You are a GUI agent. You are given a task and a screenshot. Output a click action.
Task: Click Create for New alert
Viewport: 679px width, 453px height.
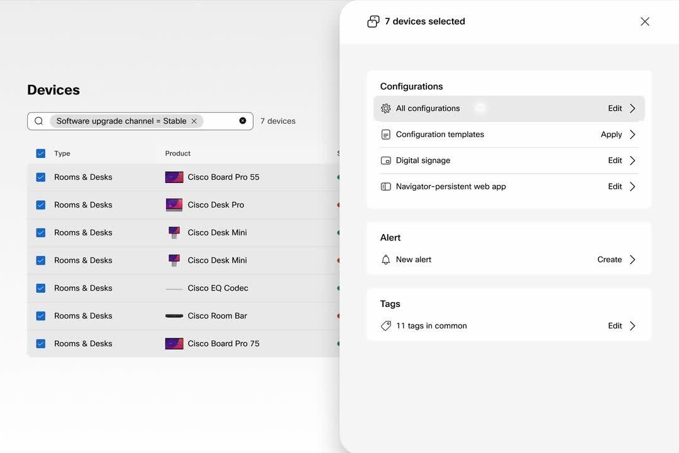click(609, 260)
